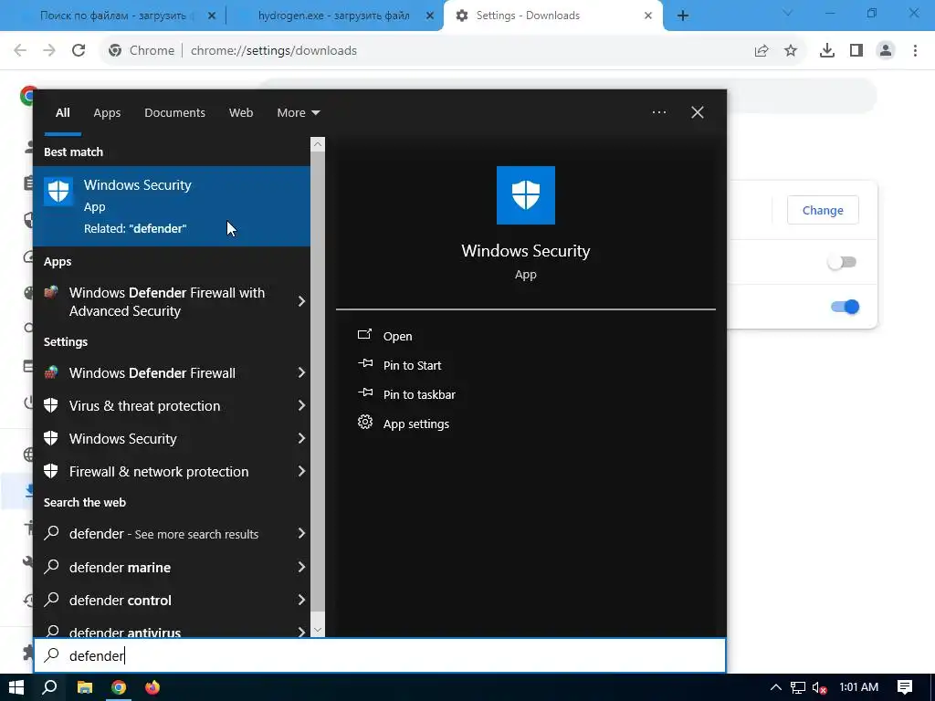Expand Windows Defender Firewall with Advanced Security arrow
Viewport: 935px width, 701px height.
pos(301,301)
